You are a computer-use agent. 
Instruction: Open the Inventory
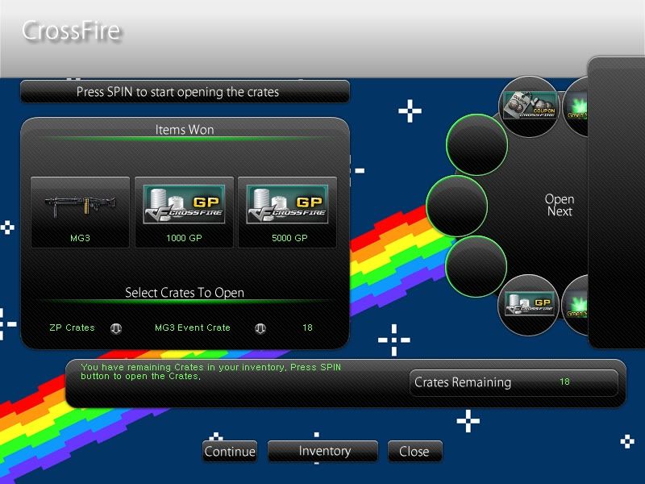pyautogui.click(x=322, y=452)
